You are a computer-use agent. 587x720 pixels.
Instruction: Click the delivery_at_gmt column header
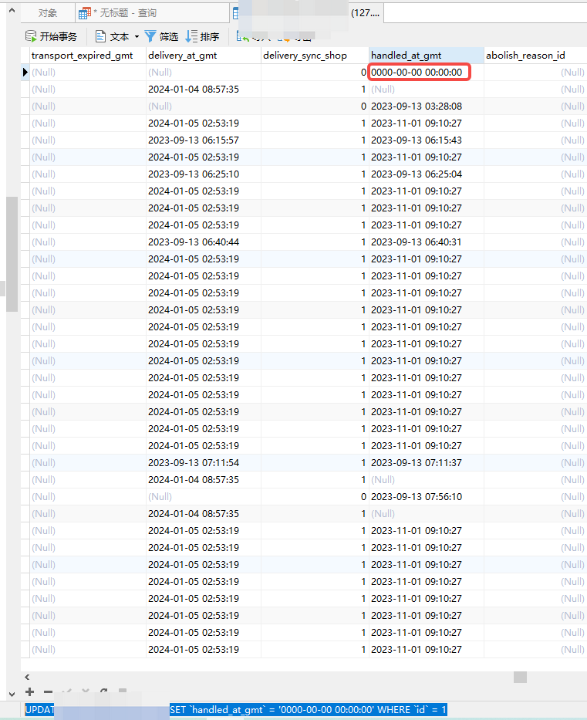(204, 55)
